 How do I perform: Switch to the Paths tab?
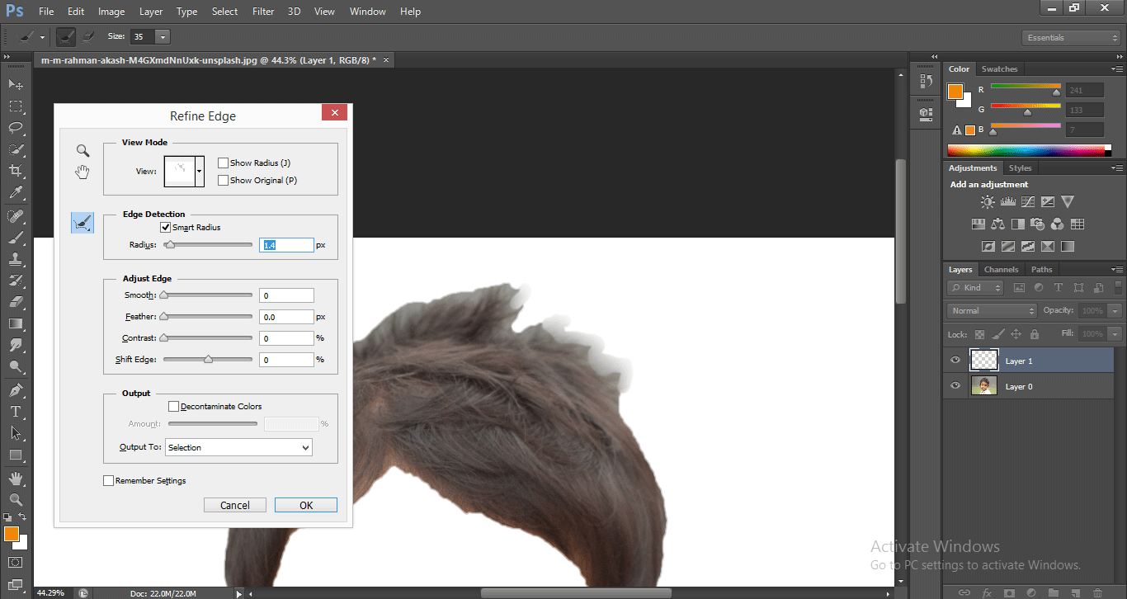[x=1042, y=270]
